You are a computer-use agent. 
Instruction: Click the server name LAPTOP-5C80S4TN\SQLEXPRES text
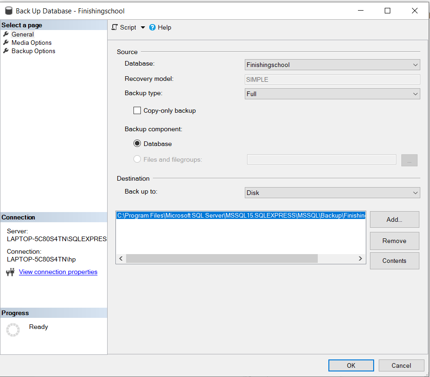coord(57,239)
